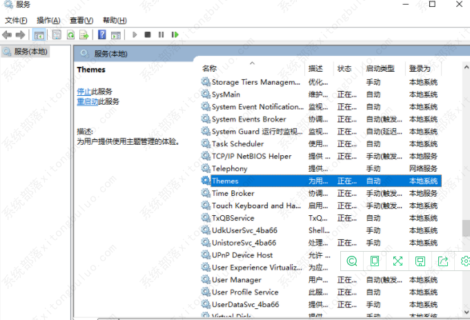Select UdkUserSvc_4ba66 service
The width and height of the screenshot is (470, 320).
pyautogui.click(x=244, y=230)
